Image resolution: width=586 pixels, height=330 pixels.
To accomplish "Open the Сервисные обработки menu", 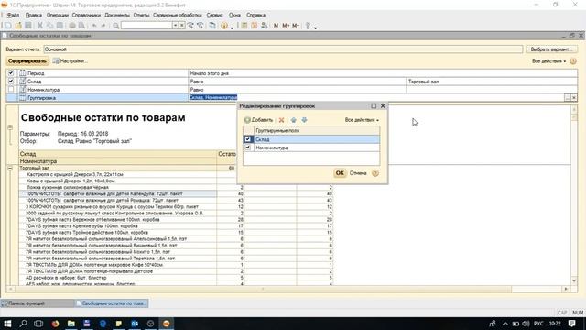I will coord(177,15).
